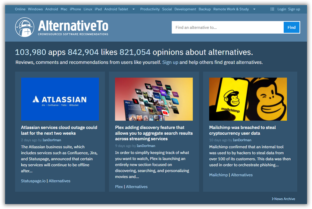Screen dimensions: 312x209
Task: Open IanDorfman's profile under the Mailchimp article
Action: [242, 140]
